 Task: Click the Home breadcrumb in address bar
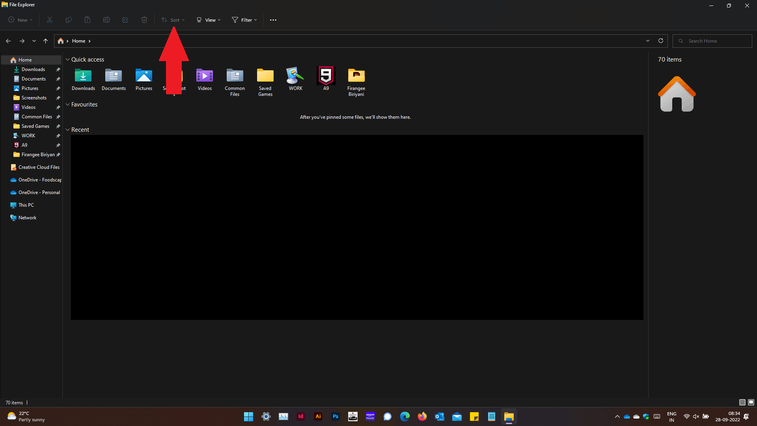pos(78,41)
